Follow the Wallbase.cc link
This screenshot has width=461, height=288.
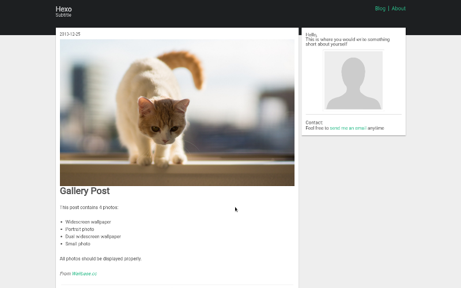point(84,274)
